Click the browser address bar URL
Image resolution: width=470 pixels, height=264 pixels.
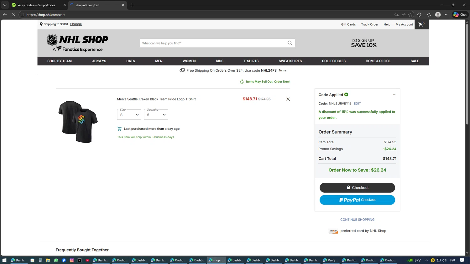click(46, 15)
